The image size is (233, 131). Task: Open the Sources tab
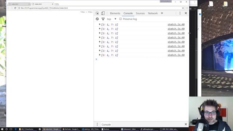pyautogui.click(x=140, y=13)
